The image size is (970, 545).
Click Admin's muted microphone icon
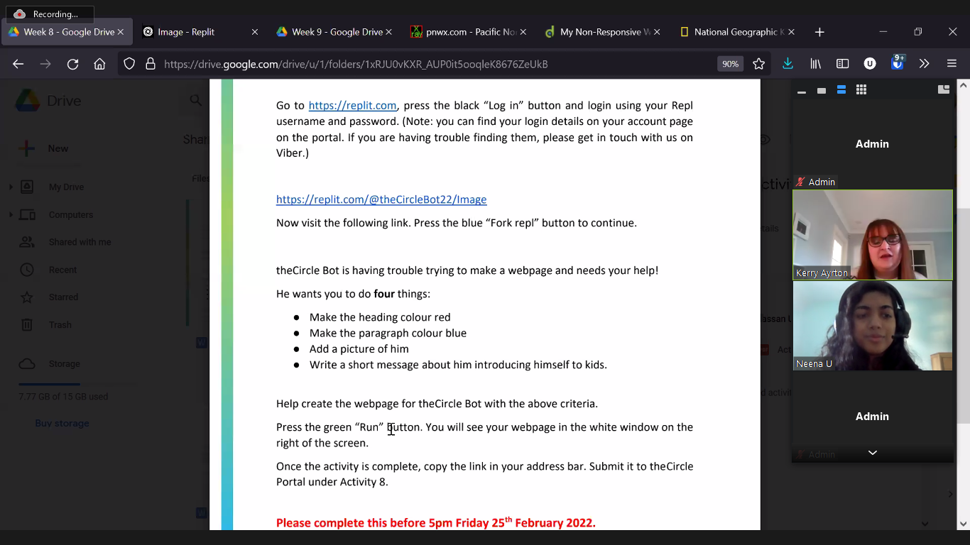pos(800,182)
